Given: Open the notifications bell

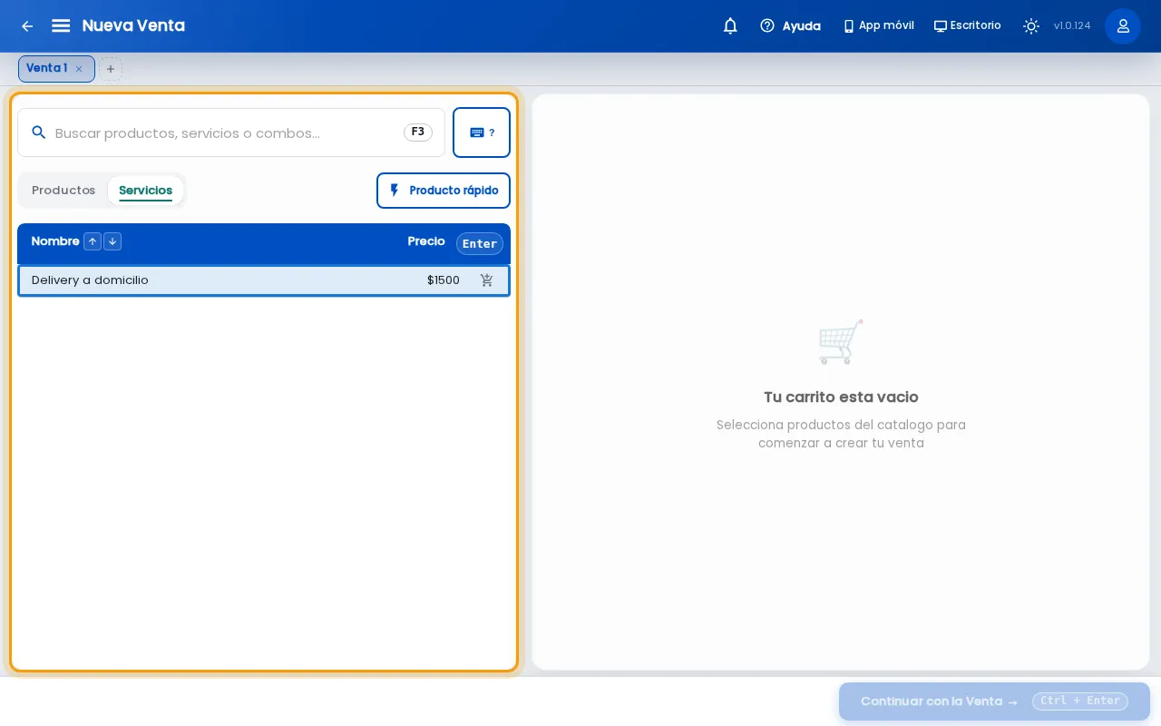Looking at the screenshot, I should [x=730, y=26].
